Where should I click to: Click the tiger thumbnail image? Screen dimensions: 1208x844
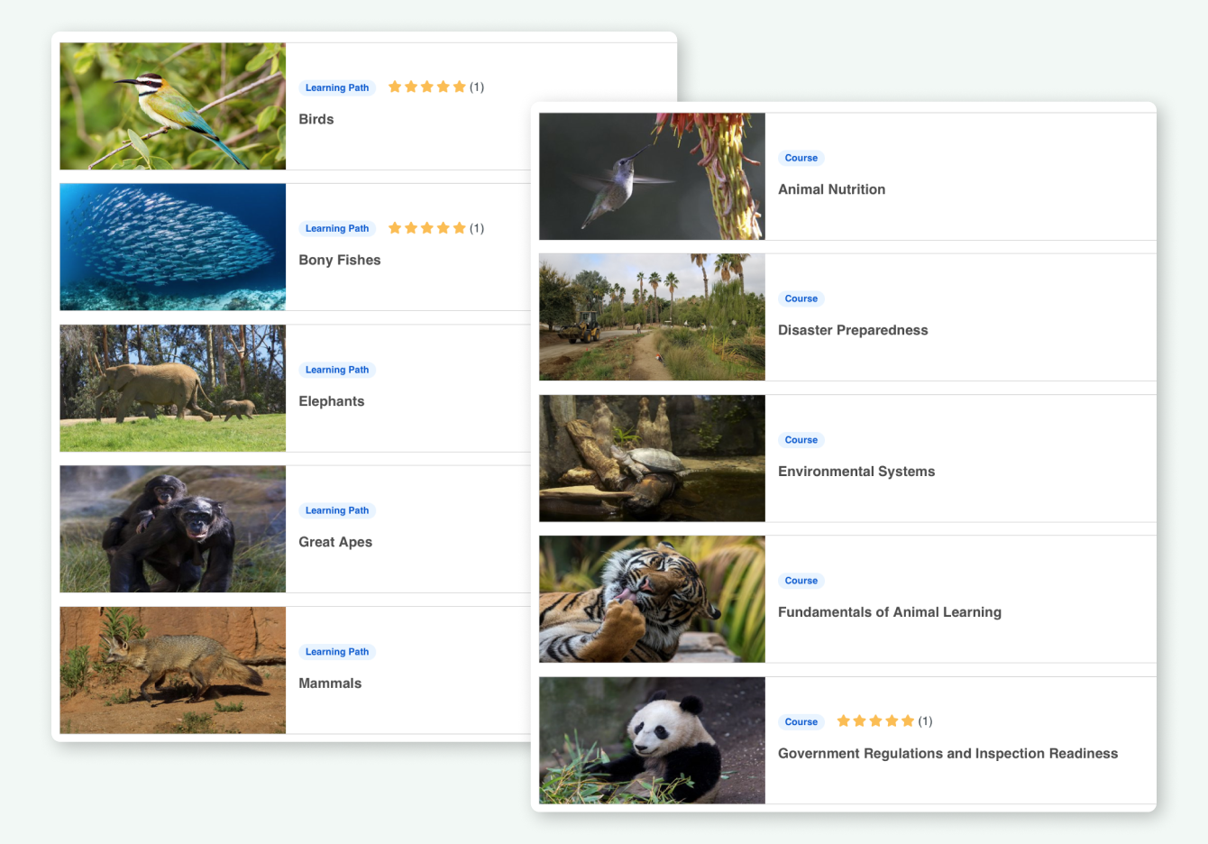652,600
